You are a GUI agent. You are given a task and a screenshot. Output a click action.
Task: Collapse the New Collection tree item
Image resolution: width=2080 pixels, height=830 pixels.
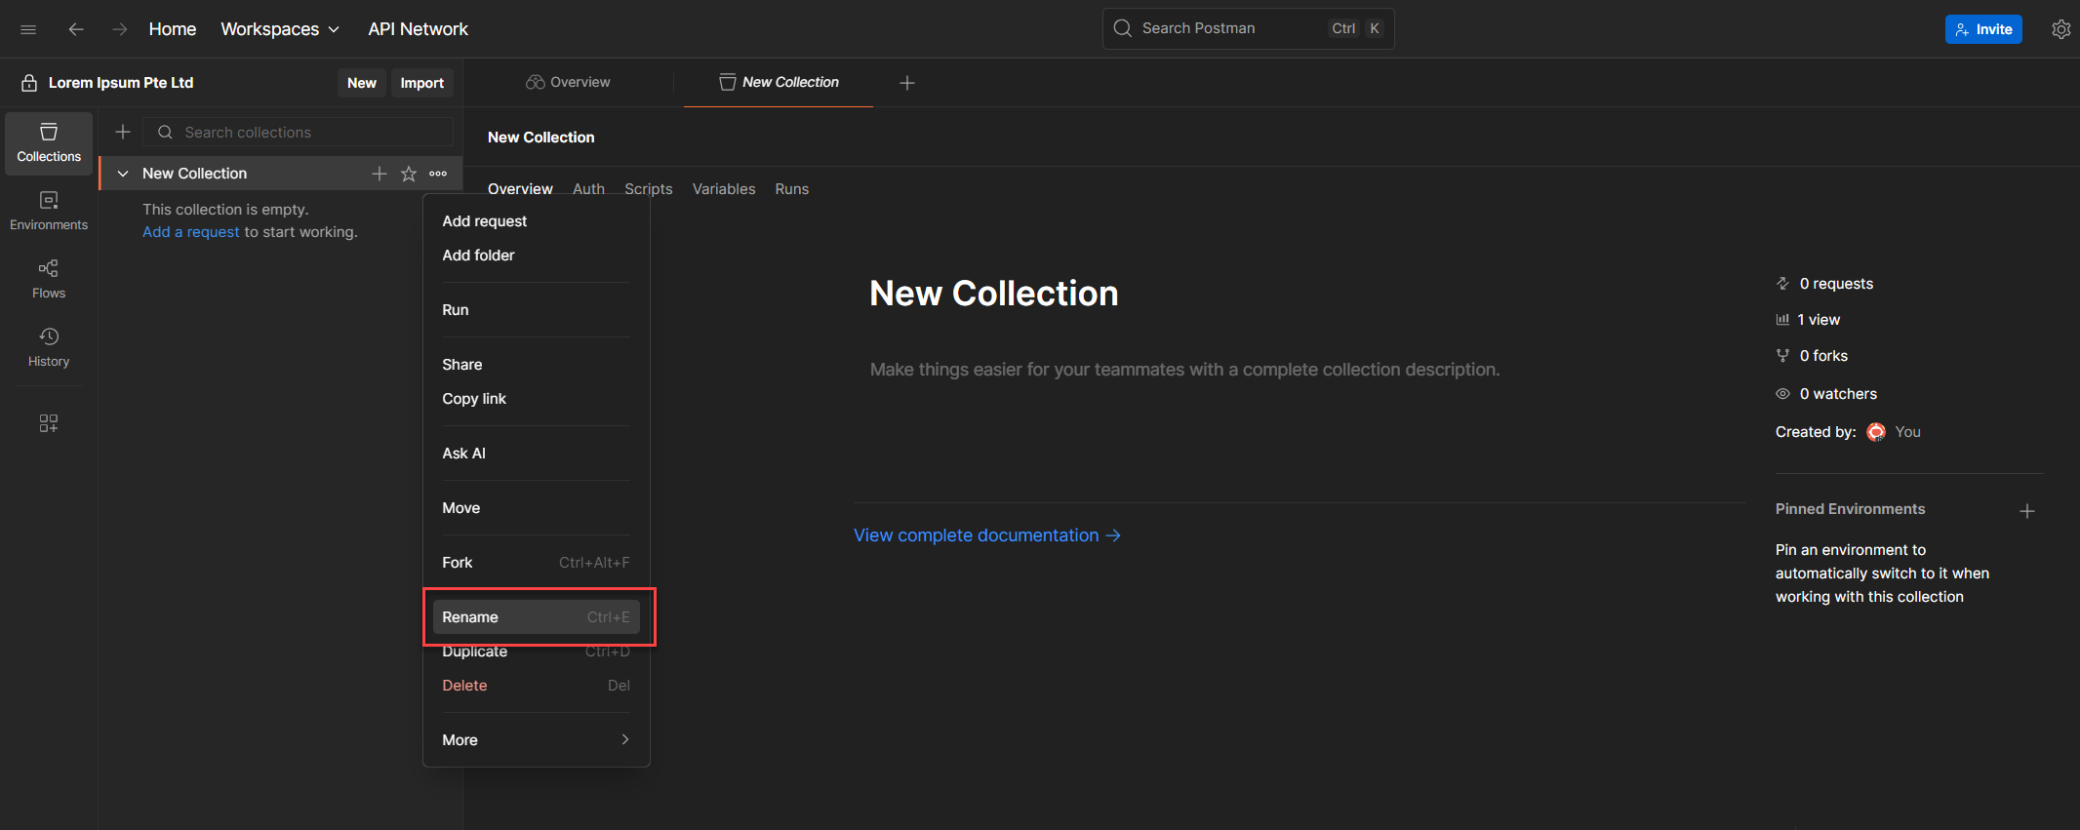coord(123,174)
